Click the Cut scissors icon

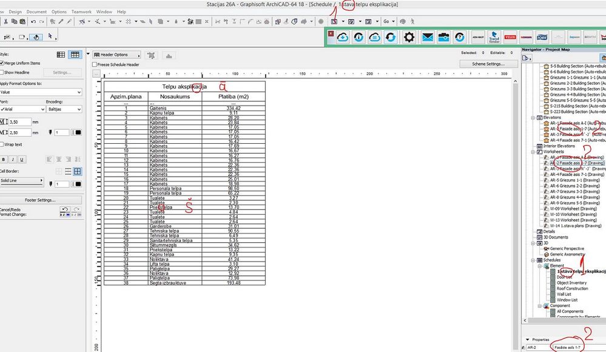coord(6,22)
